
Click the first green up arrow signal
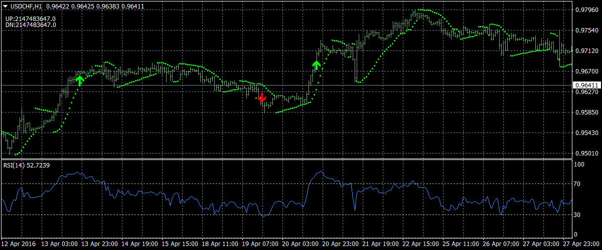point(79,80)
